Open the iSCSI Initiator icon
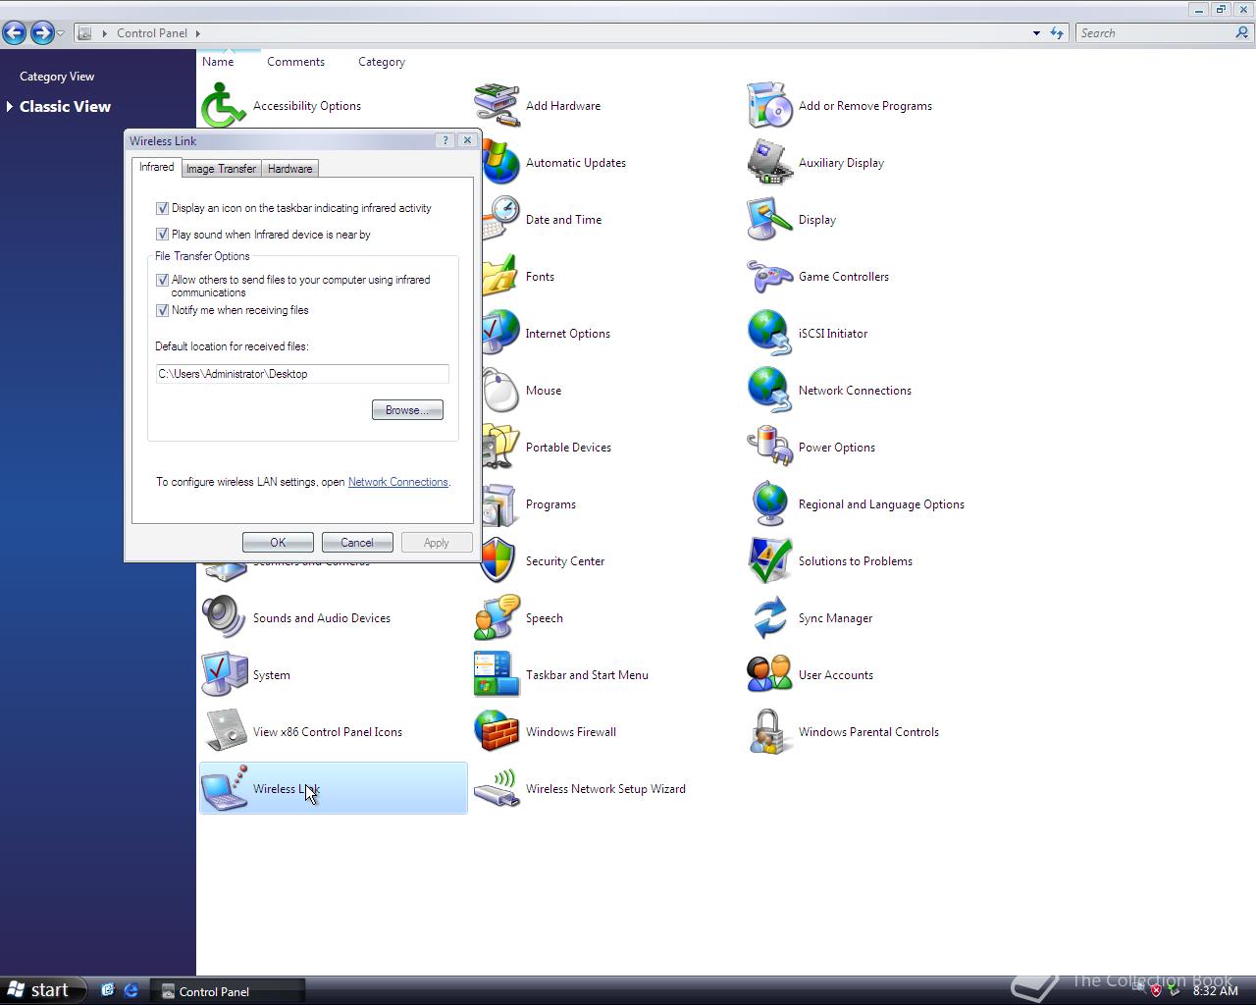1256x1005 pixels. (x=769, y=333)
